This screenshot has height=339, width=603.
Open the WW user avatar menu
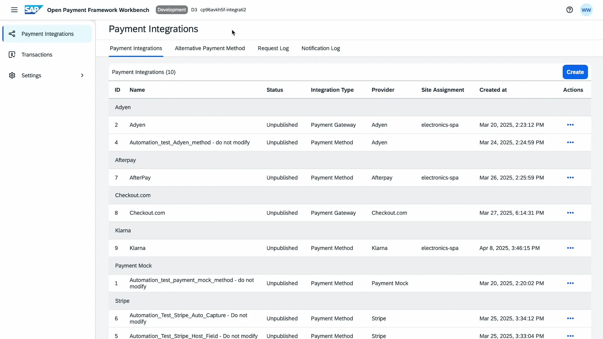586,10
